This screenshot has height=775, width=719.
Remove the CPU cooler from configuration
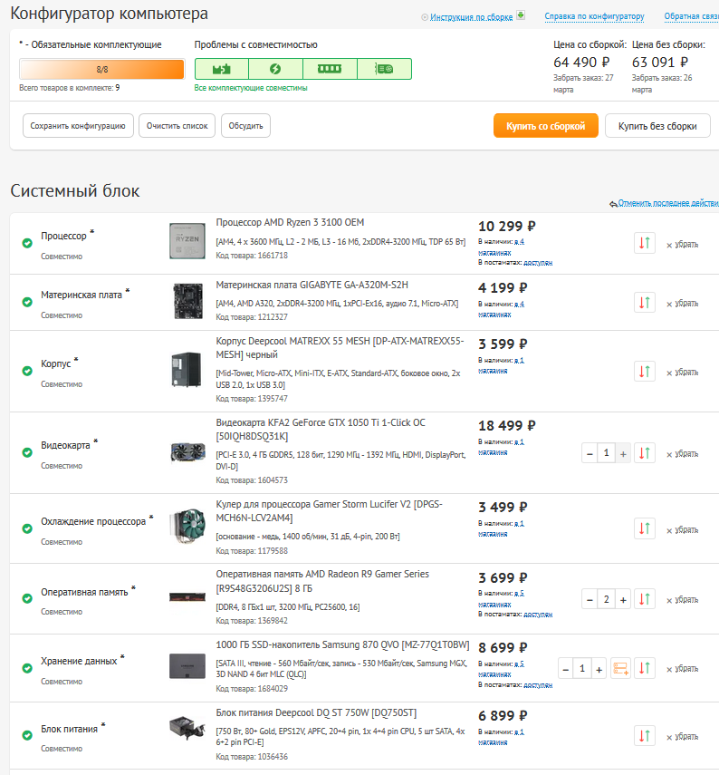682,530
